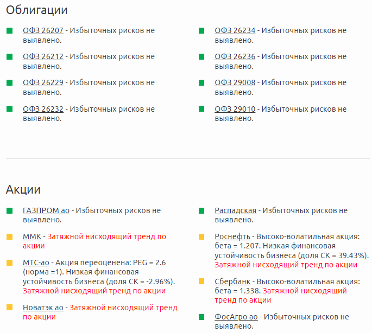Open the ОФЗ 29010 bond link

(235, 108)
